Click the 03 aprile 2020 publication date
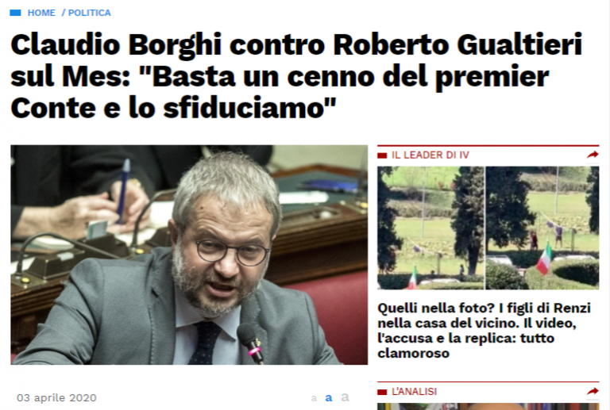Screen dimensions: 610x410 click(56, 398)
